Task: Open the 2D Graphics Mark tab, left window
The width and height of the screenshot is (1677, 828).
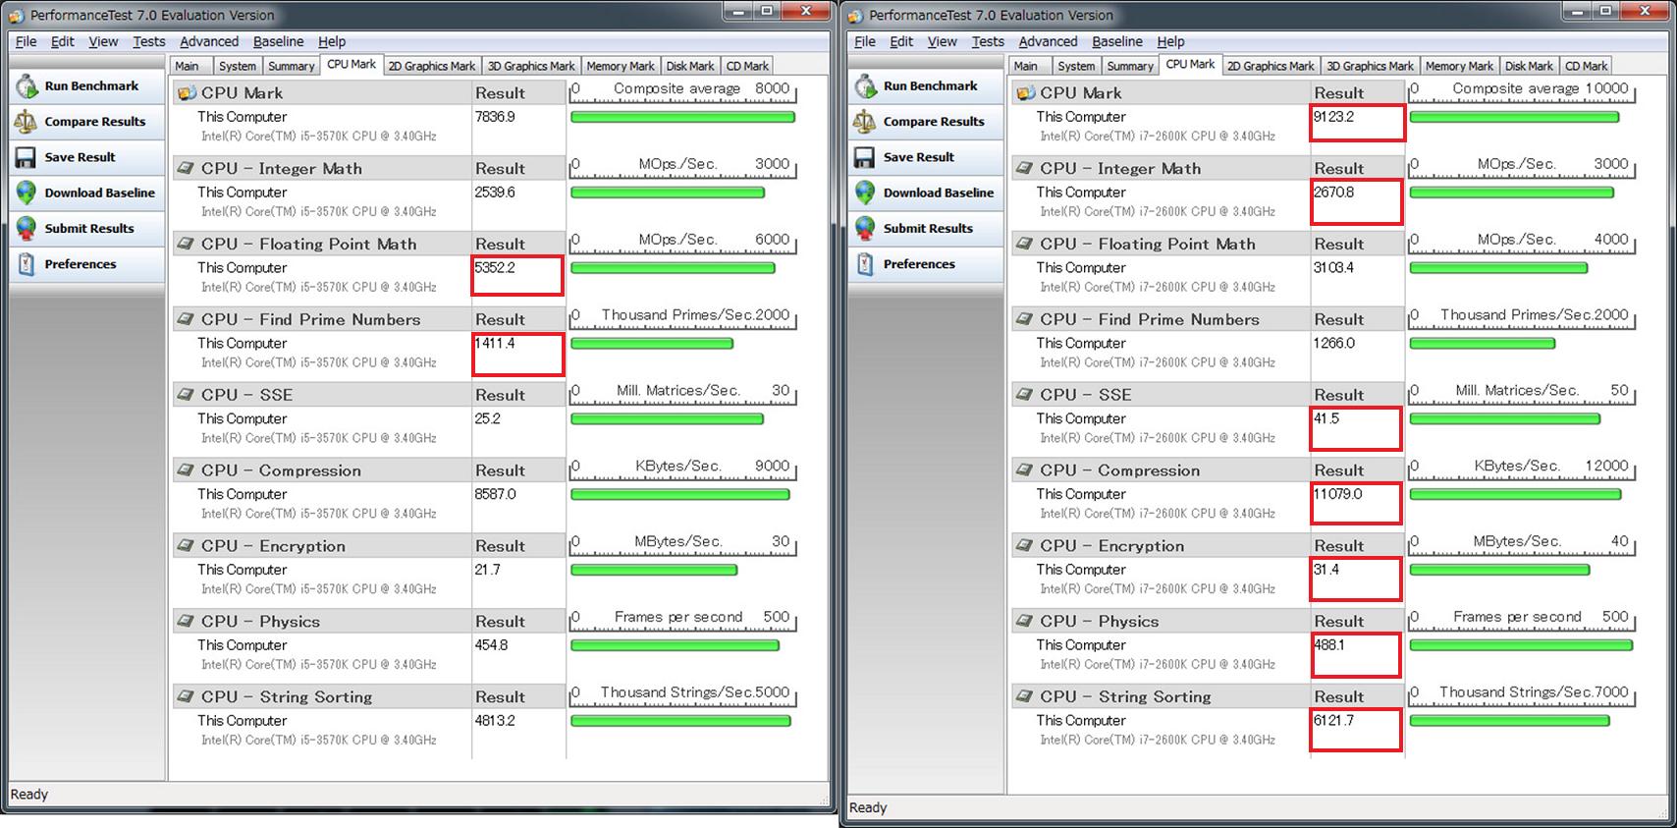Action: point(432,66)
